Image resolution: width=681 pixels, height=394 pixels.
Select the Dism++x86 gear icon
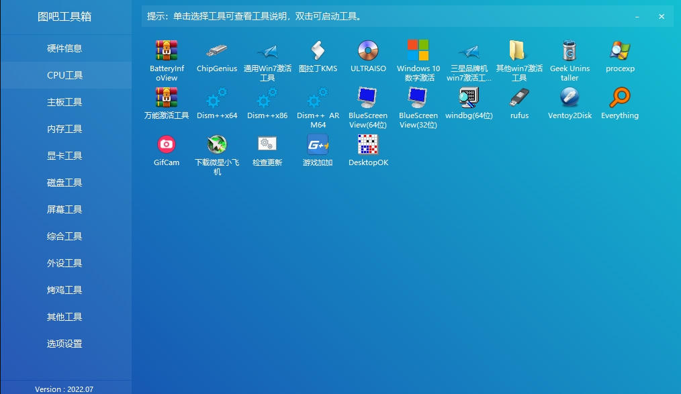[267, 97]
